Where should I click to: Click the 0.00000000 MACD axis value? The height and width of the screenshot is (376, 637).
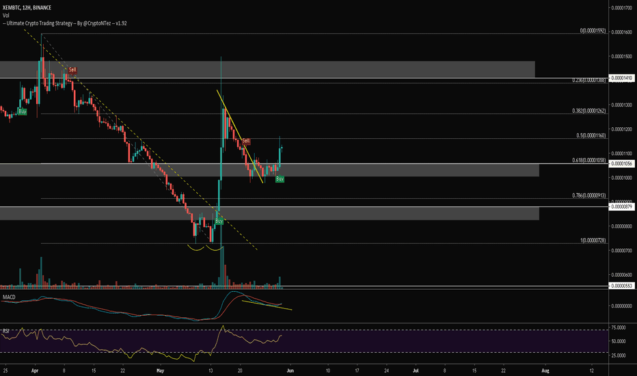621,306
